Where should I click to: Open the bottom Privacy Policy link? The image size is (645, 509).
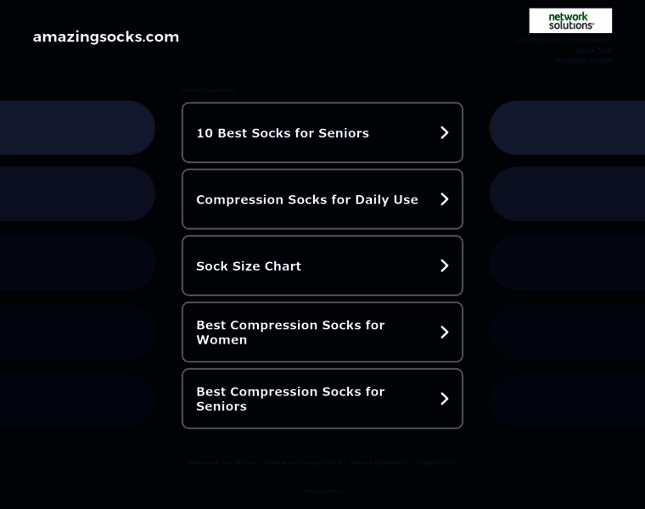322,490
